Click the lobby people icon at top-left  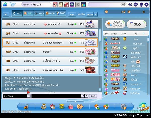[5, 5]
